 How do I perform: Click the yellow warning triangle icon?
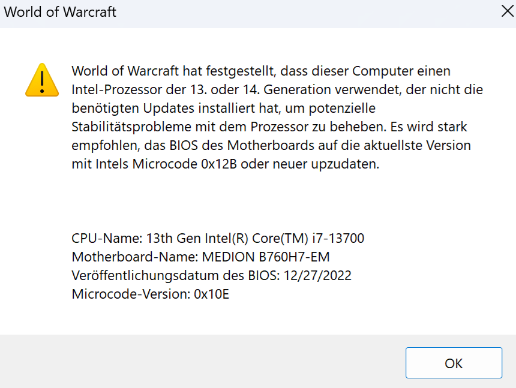pyautogui.click(x=42, y=80)
